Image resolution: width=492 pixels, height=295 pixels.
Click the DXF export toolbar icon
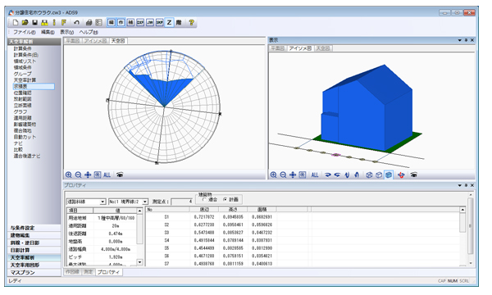click(x=140, y=23)
